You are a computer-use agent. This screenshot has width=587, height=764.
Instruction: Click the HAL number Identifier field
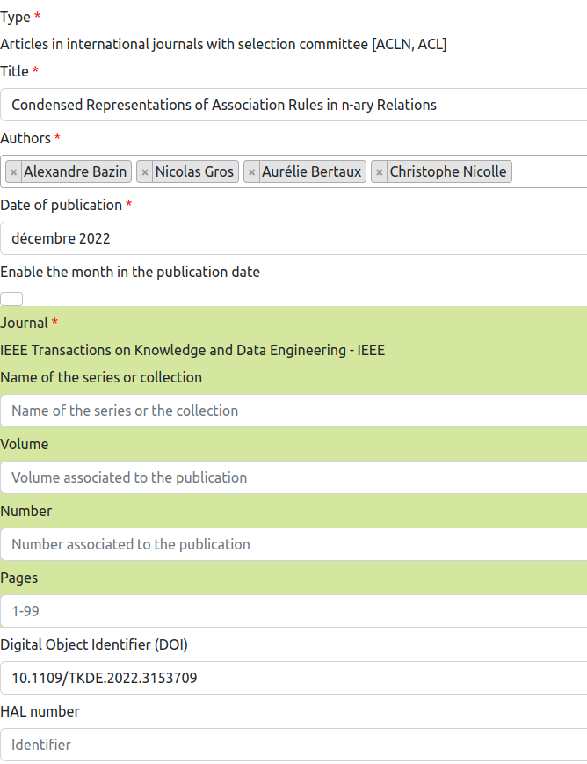293,745
